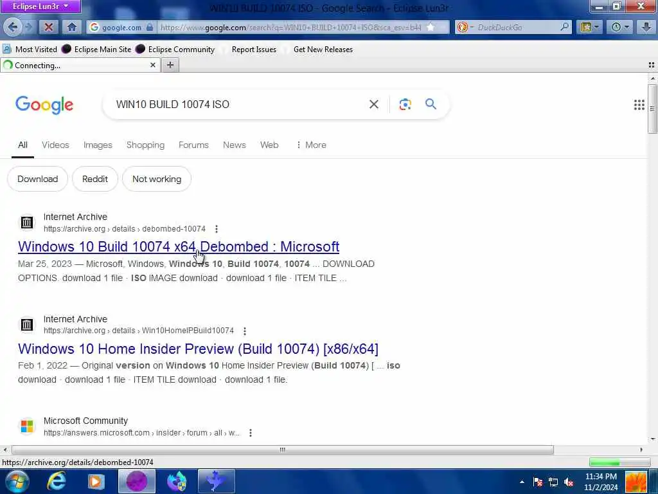Click google.com site identity button
This screenshot has height=494, width=658.
coord(121,27)
